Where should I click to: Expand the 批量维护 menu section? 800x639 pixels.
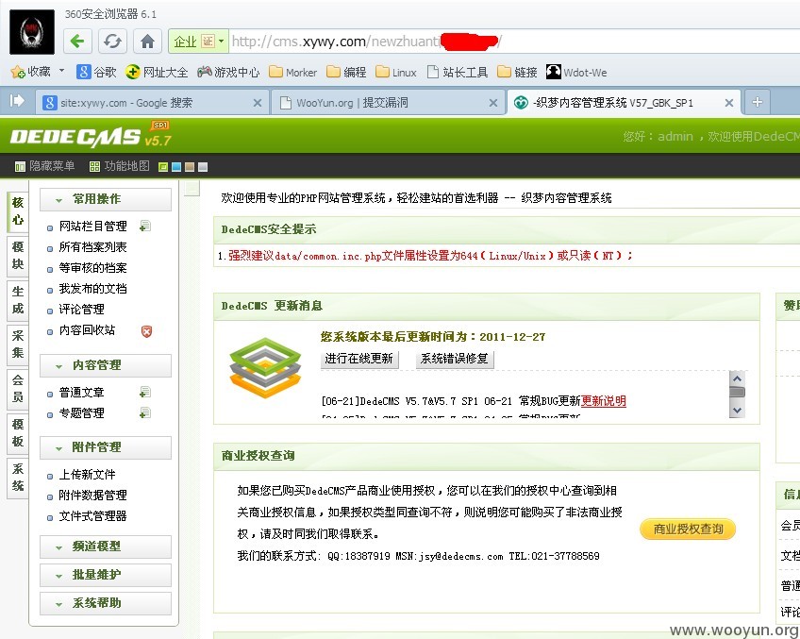106,575
